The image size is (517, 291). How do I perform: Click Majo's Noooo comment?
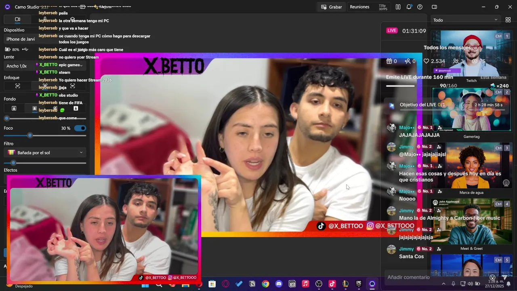coord(407,199)
